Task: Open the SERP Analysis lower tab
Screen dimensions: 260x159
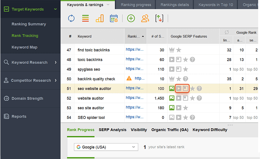Action: point(112,130)
